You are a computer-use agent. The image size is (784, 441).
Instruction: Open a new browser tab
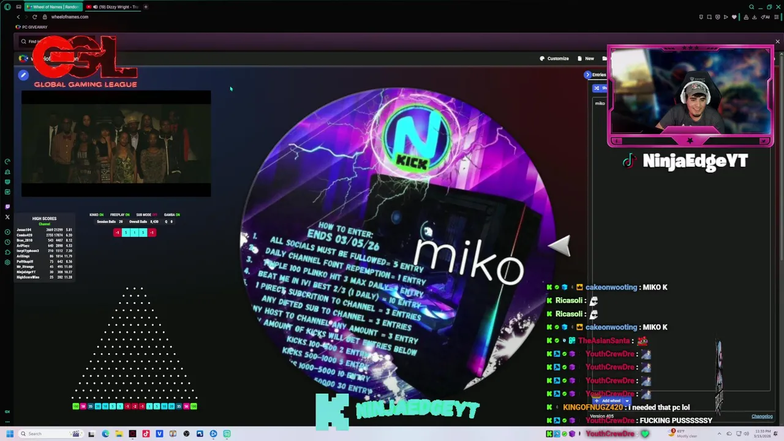(146, 7)
